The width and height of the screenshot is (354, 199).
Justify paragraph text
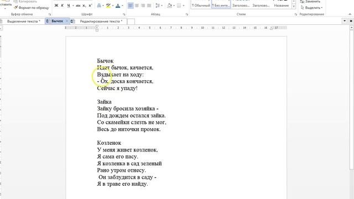[x=149, y=6]
